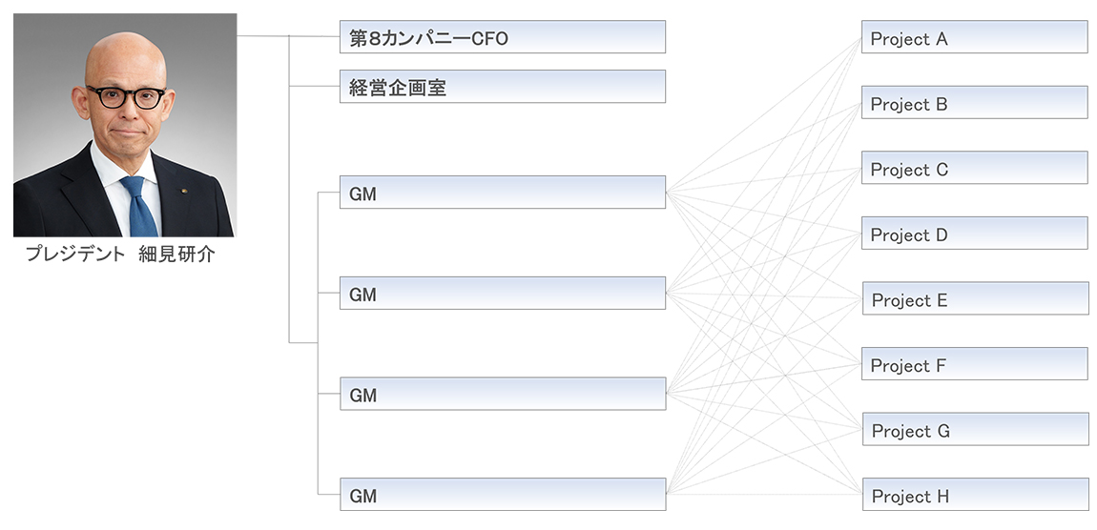Select the 経営企画室 box
This screenshot has width=1097, height=530.
tap(502, 87)
